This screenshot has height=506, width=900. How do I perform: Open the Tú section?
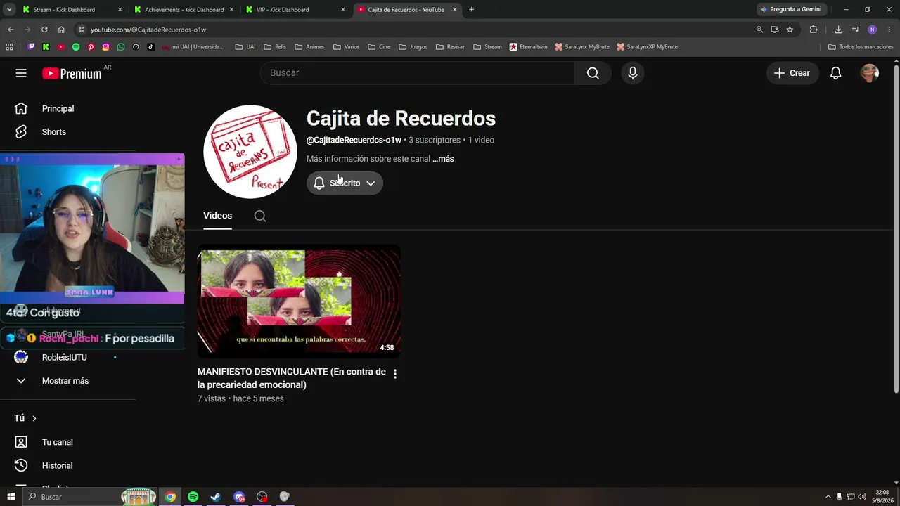(x=25, y=418)
